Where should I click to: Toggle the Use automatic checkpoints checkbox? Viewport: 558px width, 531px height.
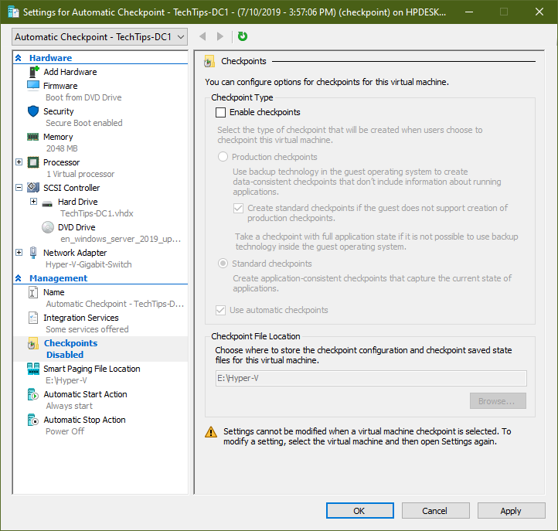point(220,310)
